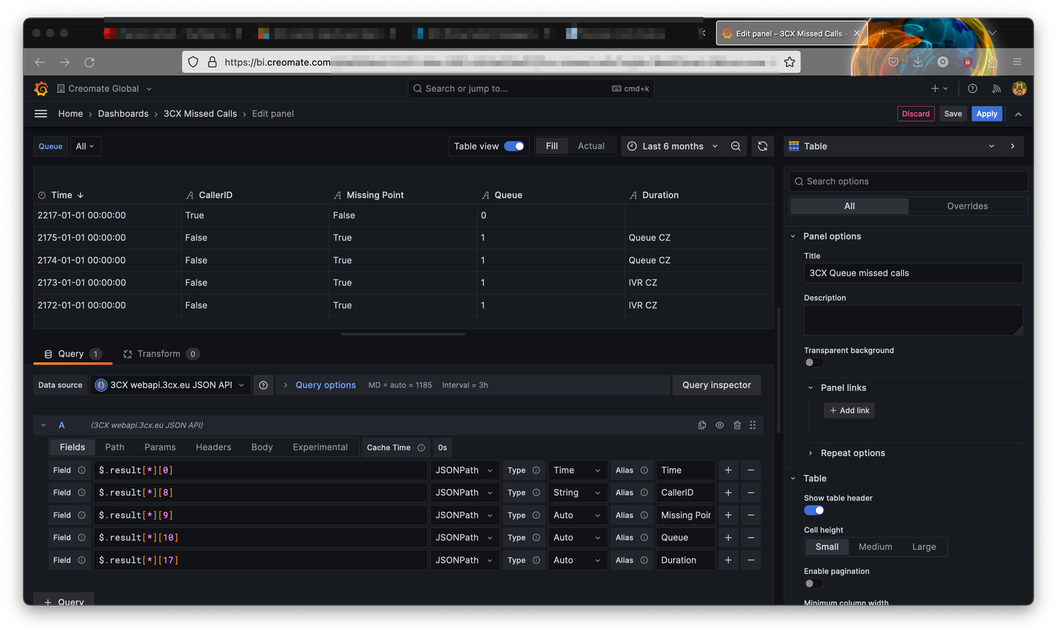Refresh the dashboard data

coord(763,146)
